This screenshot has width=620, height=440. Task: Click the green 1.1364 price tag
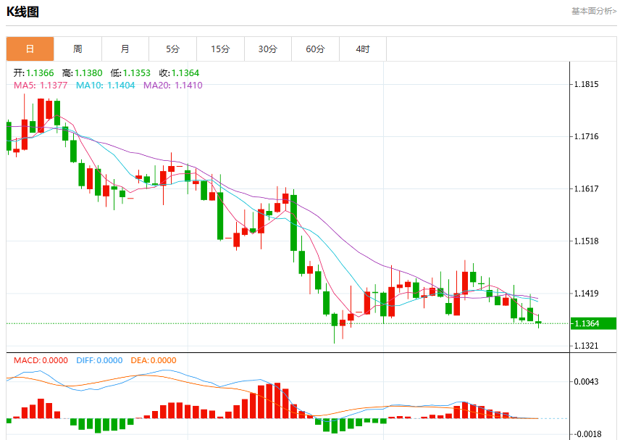click(593, 324)
